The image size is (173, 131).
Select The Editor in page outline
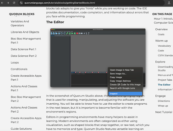click(164, 85)
